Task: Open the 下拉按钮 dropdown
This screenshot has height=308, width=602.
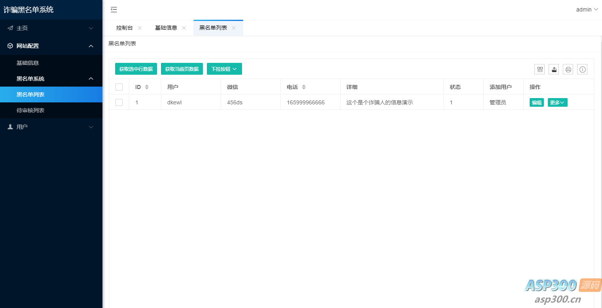Action: click(224, 69)
